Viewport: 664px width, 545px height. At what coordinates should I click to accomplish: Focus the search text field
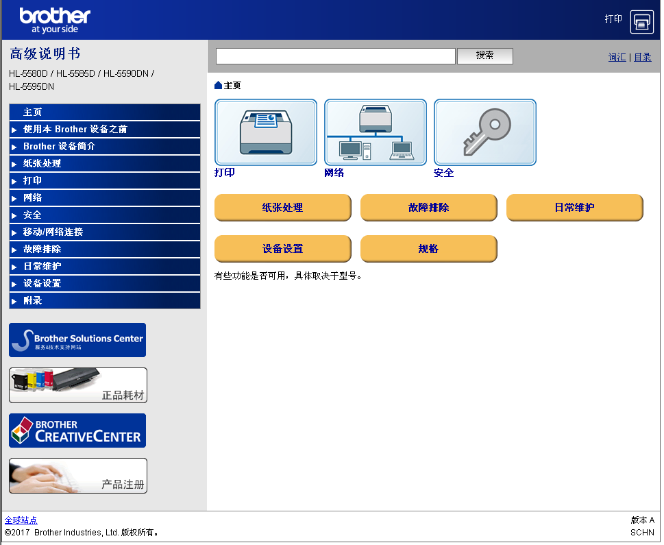[335, 56]
